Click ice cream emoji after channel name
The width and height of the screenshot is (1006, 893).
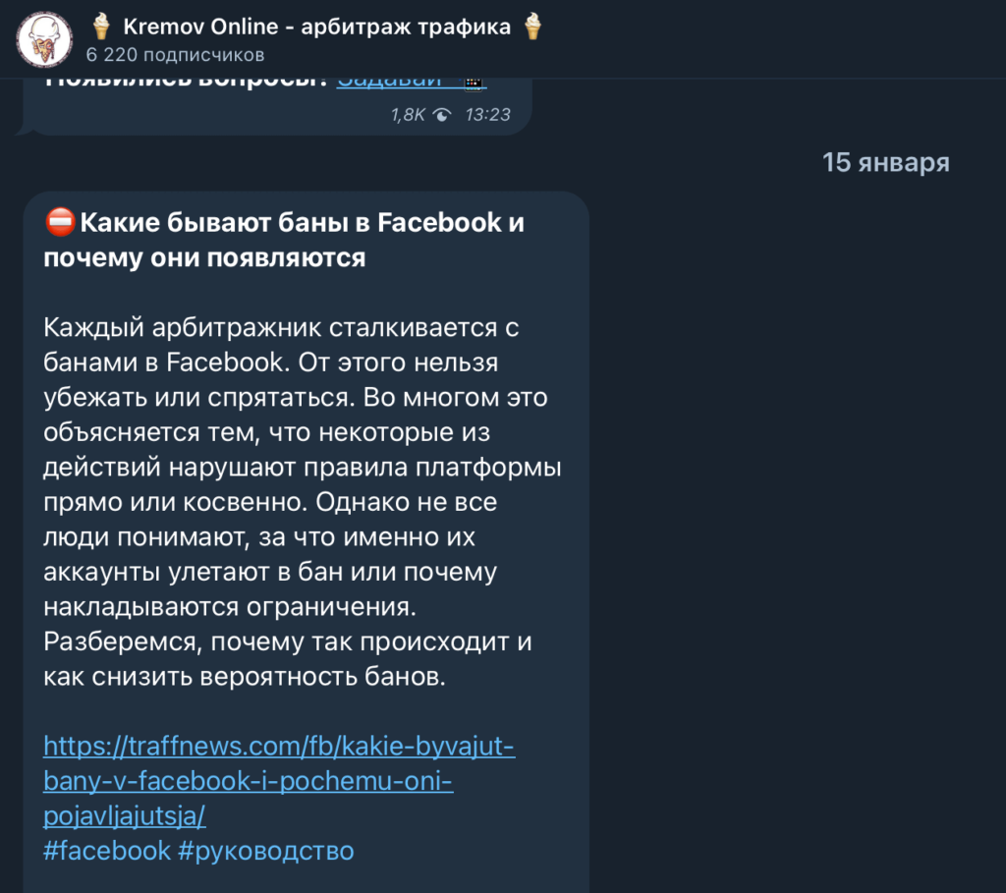[x=532, y=27]
